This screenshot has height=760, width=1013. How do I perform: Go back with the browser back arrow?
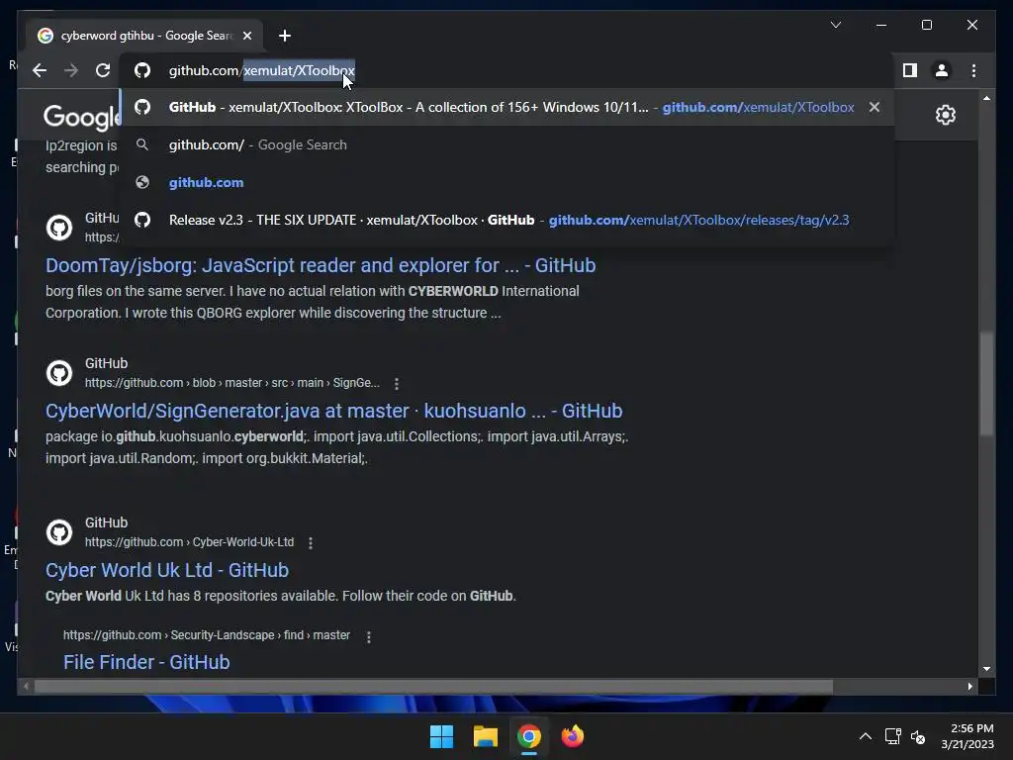pos(40,70)
